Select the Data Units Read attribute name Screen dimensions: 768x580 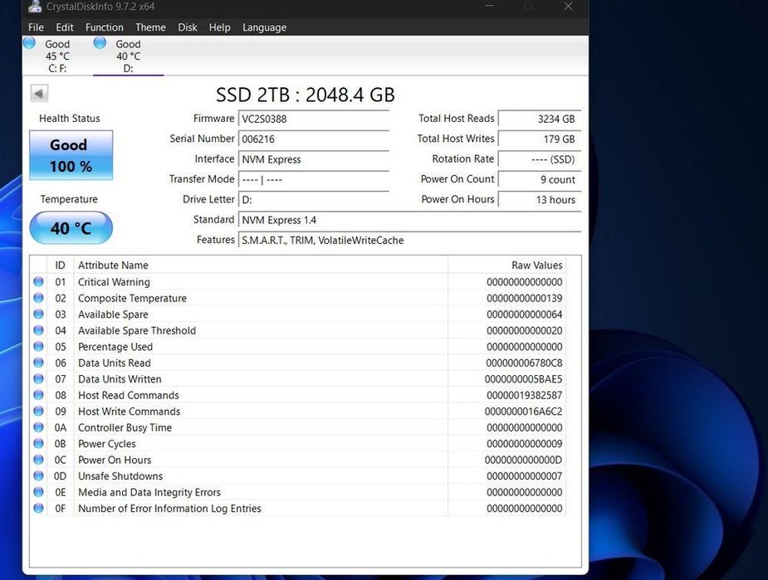pos(115,363)
